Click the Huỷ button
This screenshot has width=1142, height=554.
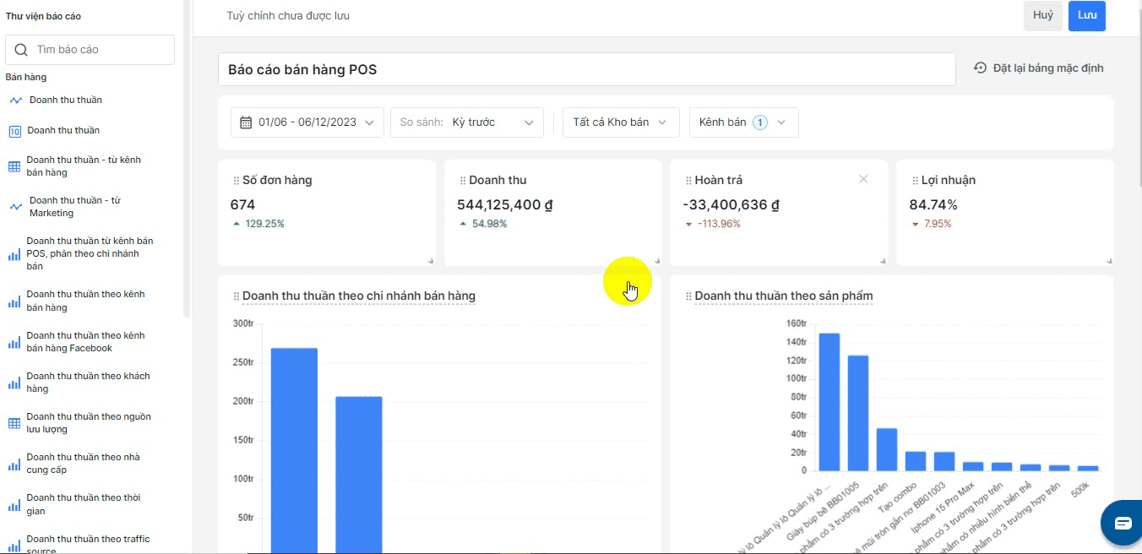point(1042,16)
